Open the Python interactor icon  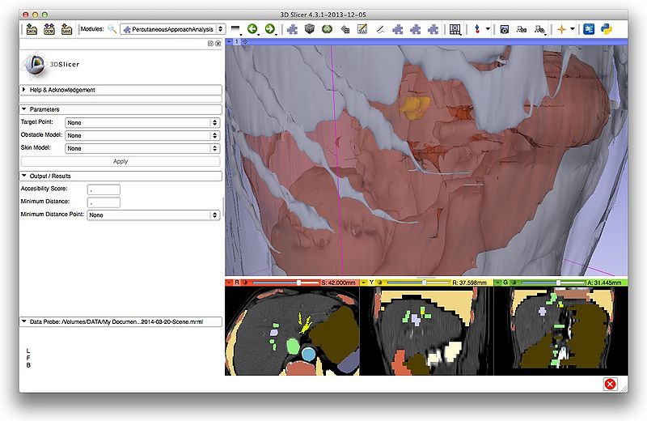coord(604,29)
